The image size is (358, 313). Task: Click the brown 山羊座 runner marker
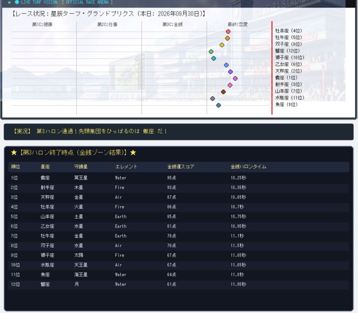[x=223, y=92]
